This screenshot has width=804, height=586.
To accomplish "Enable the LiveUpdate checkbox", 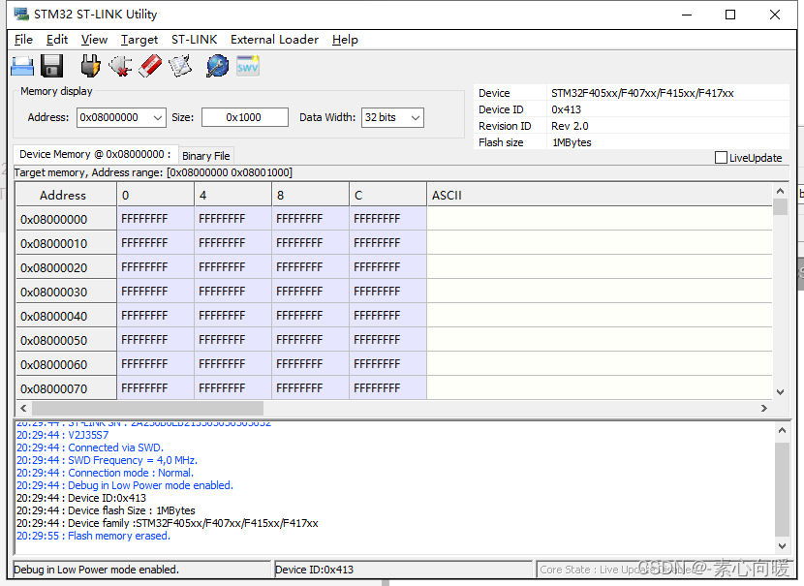I will (721, 157).
